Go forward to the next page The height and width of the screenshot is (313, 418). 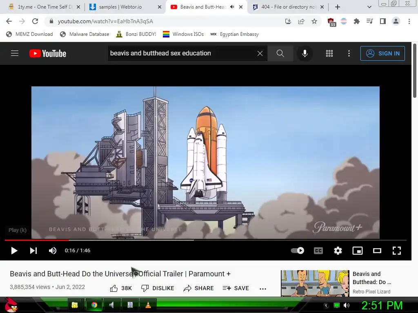(22, 21)
